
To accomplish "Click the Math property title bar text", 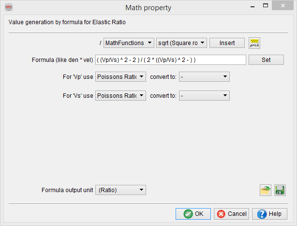I will coord(148,7).
